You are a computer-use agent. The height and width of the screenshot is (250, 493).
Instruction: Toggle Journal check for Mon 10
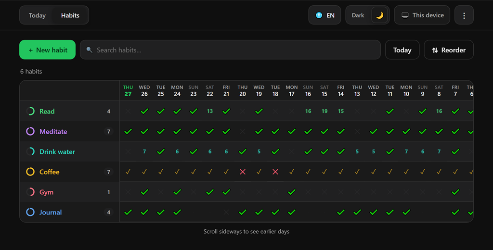tap(406, 212)
